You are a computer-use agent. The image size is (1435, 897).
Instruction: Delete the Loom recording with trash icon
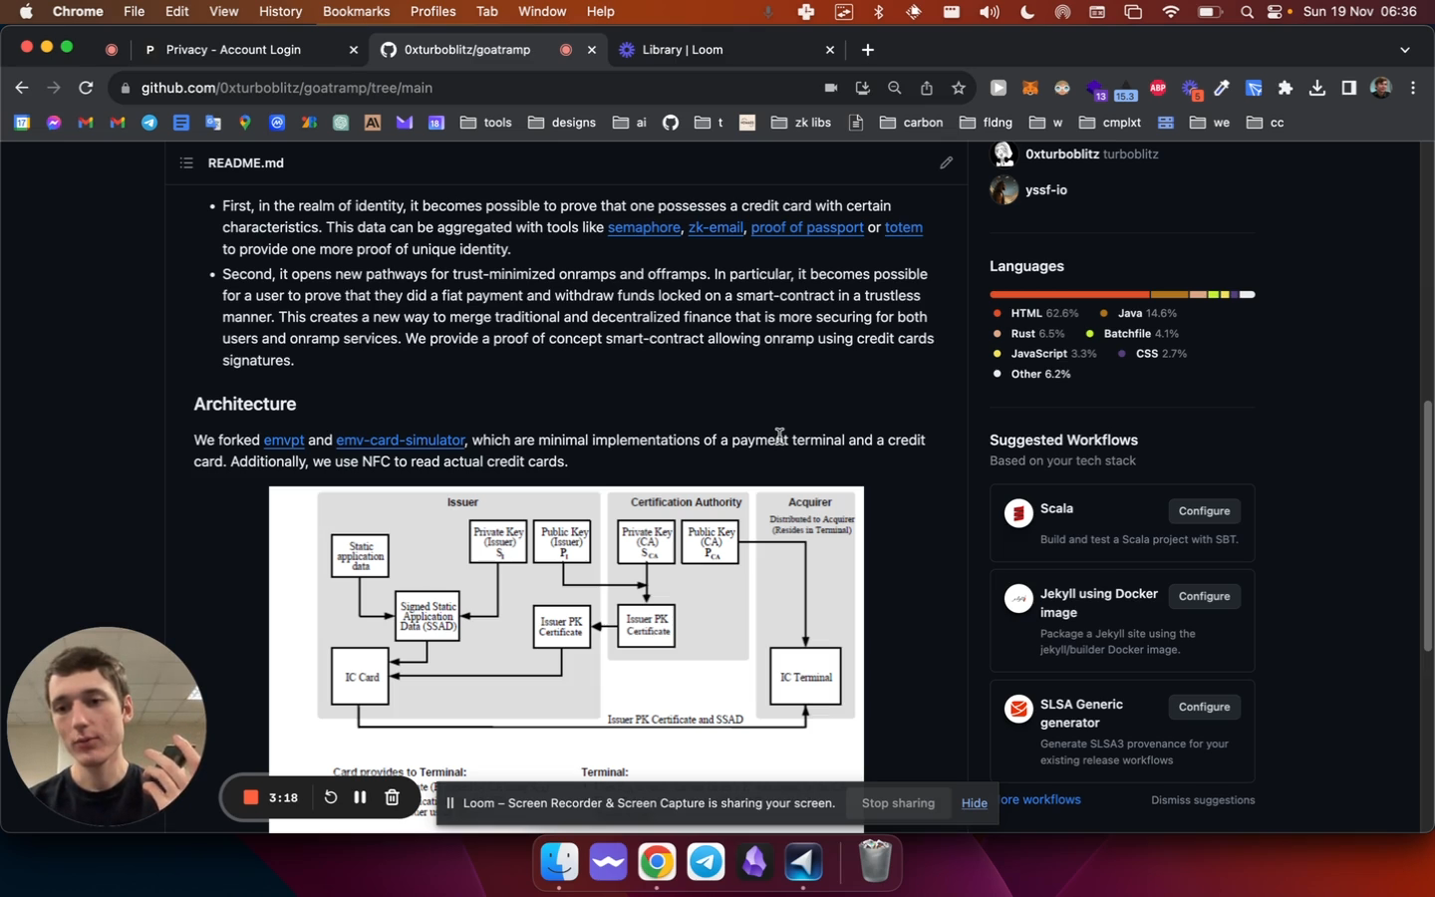[392, 797]
